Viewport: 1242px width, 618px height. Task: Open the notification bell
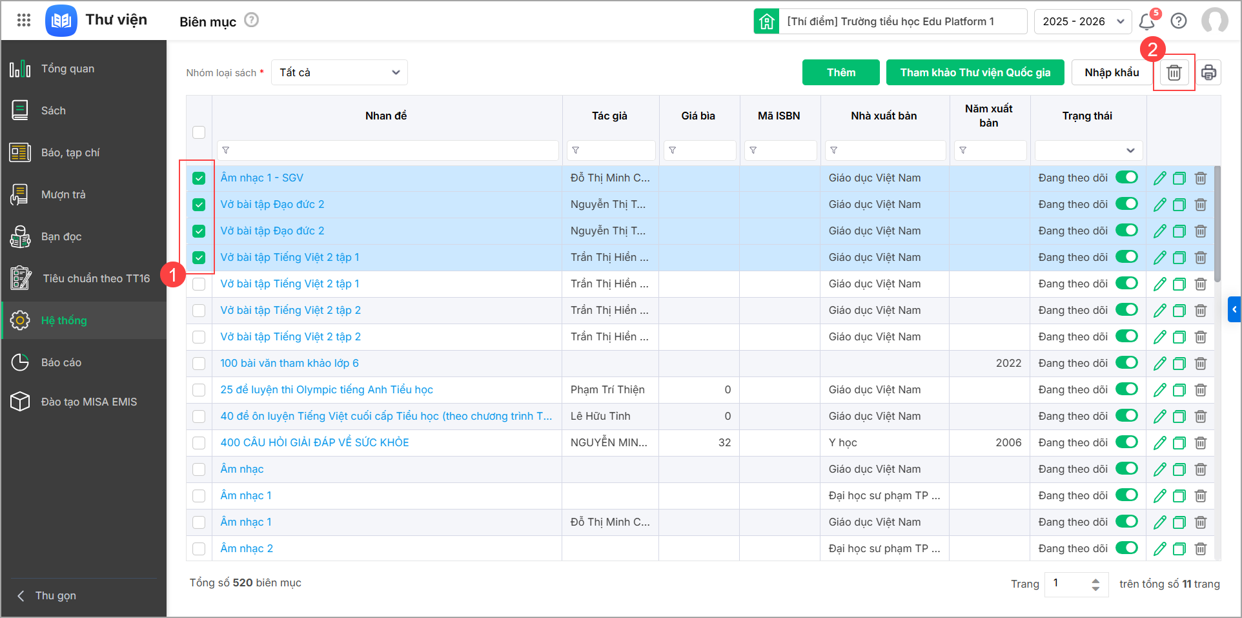1146,21
